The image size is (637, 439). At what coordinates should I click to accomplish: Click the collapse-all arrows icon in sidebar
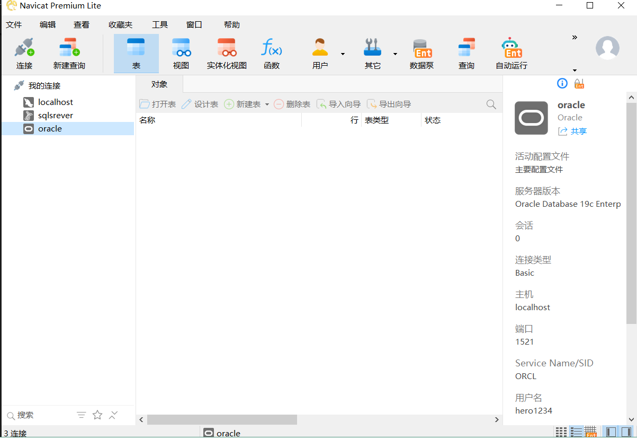113,415
